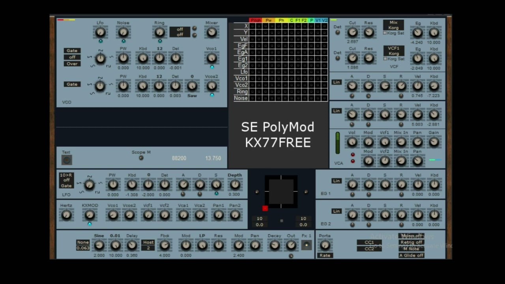This screenshot has width=505, height=284.
Task: Enable Korg Sat checkbox under Mix Korg
Action: pyautogui.click(x=385, y=33)
